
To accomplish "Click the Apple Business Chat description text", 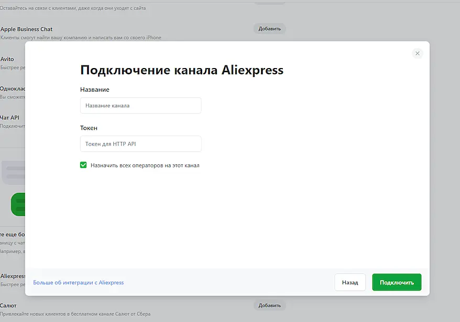I will 81,38.
